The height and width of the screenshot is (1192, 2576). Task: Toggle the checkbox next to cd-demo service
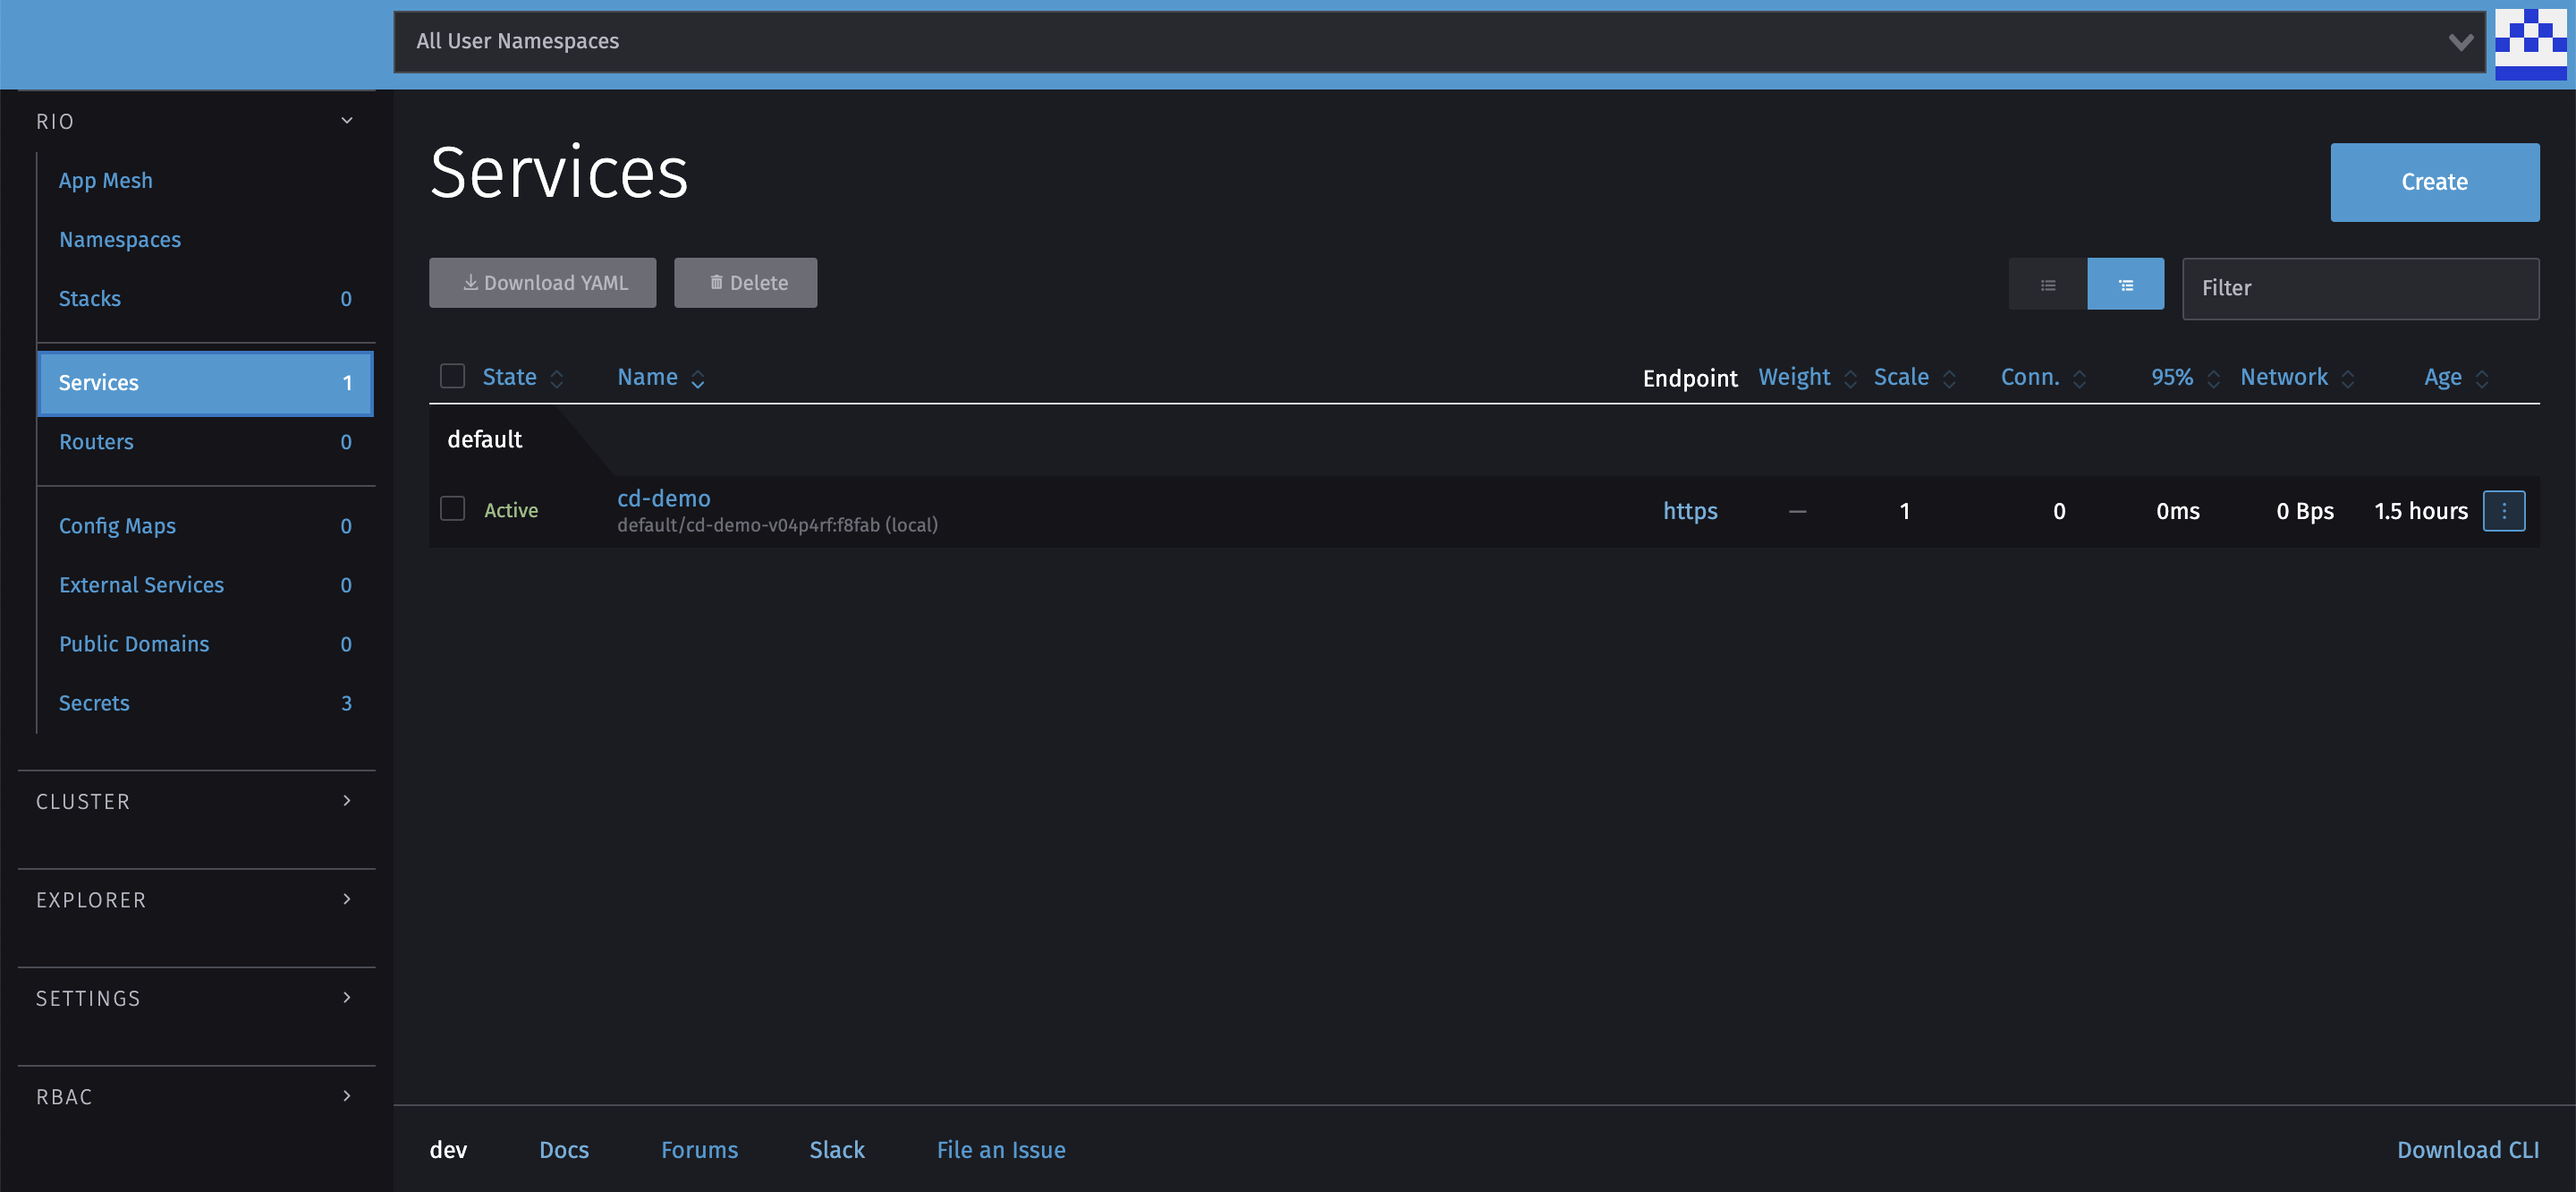(x=455, y=508)
